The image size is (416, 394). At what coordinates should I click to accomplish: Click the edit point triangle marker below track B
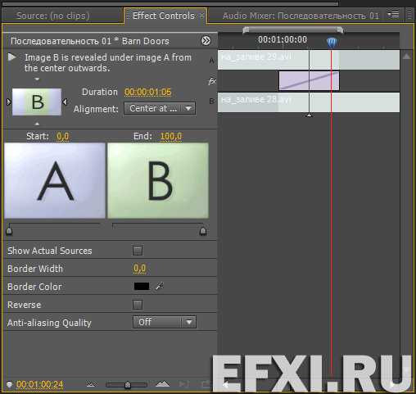(x=309, y=115)
